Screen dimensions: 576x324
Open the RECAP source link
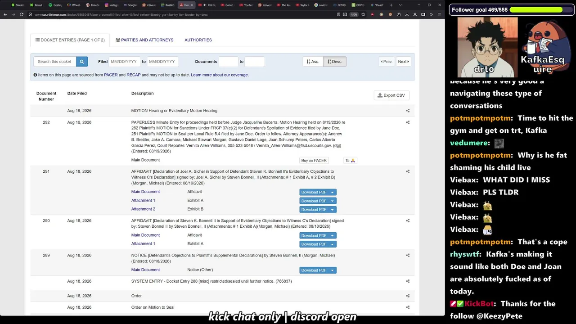click(134, 75)
